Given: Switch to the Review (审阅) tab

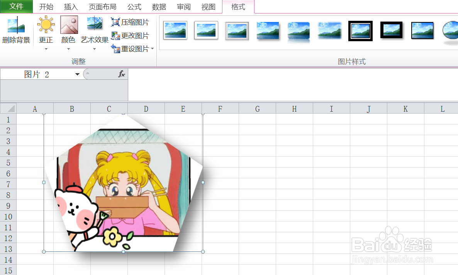Looking at the screenshot, I should [x=184, y=7].
